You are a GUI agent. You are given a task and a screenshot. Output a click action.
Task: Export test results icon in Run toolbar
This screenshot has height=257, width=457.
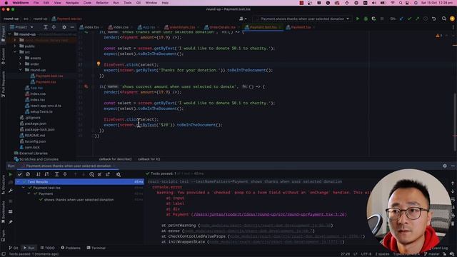(108, 174)
